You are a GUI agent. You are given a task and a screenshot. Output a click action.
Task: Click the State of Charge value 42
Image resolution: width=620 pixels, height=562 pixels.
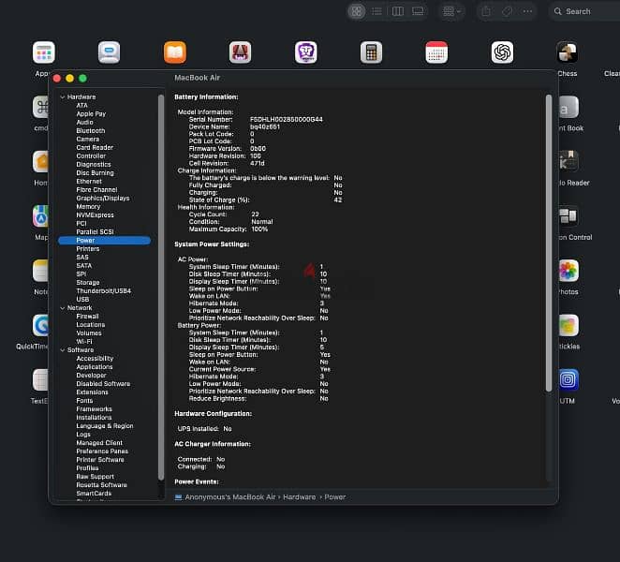338,200
